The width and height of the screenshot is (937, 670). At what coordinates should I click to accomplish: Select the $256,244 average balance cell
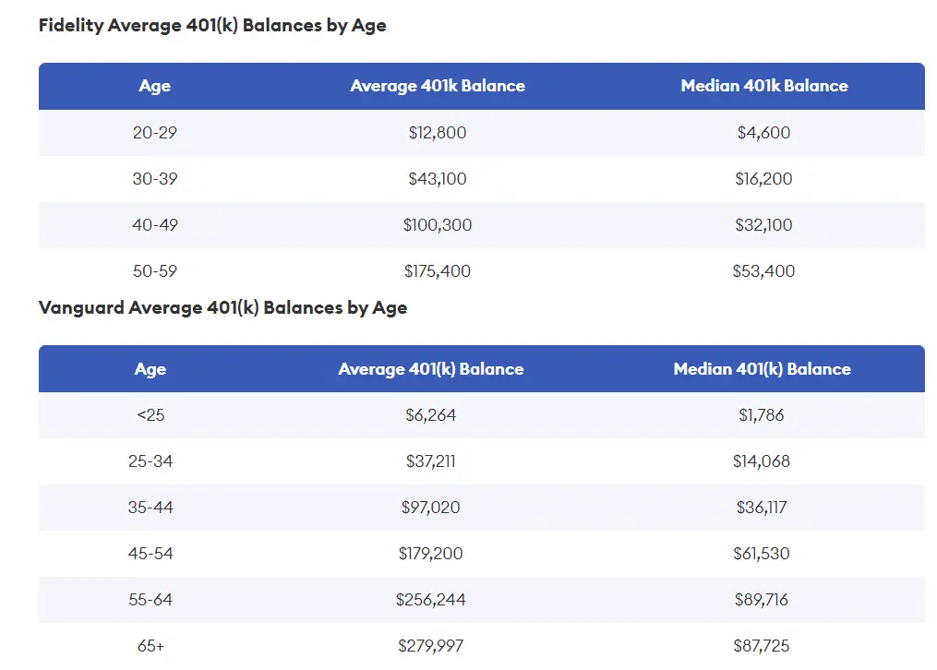pos(431,600)
